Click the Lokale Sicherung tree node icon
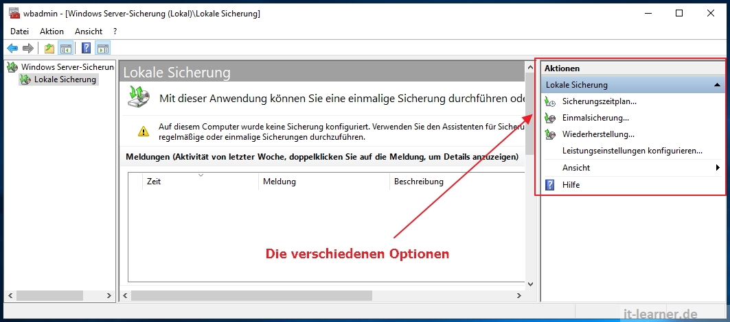The height and width of the screenshot is (322, 730). point(25,79)
